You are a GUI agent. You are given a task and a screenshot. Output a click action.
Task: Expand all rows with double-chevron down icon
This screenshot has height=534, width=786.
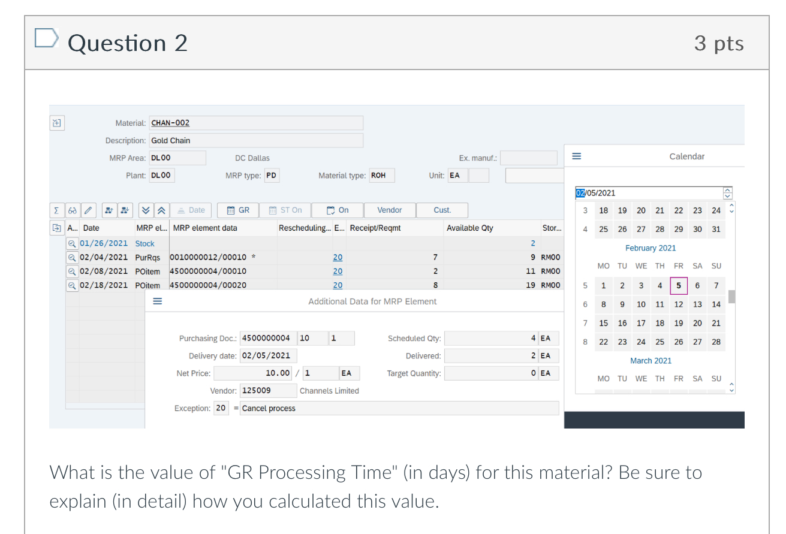point(146,210)
